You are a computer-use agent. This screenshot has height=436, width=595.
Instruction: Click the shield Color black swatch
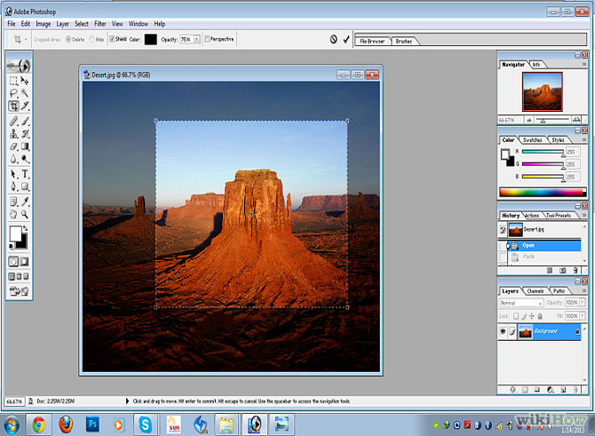tap(151, 39)
